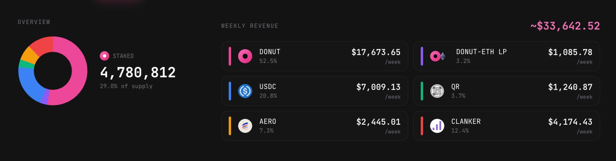Click the CLANKER bar-chart icon

click(437, 126)
